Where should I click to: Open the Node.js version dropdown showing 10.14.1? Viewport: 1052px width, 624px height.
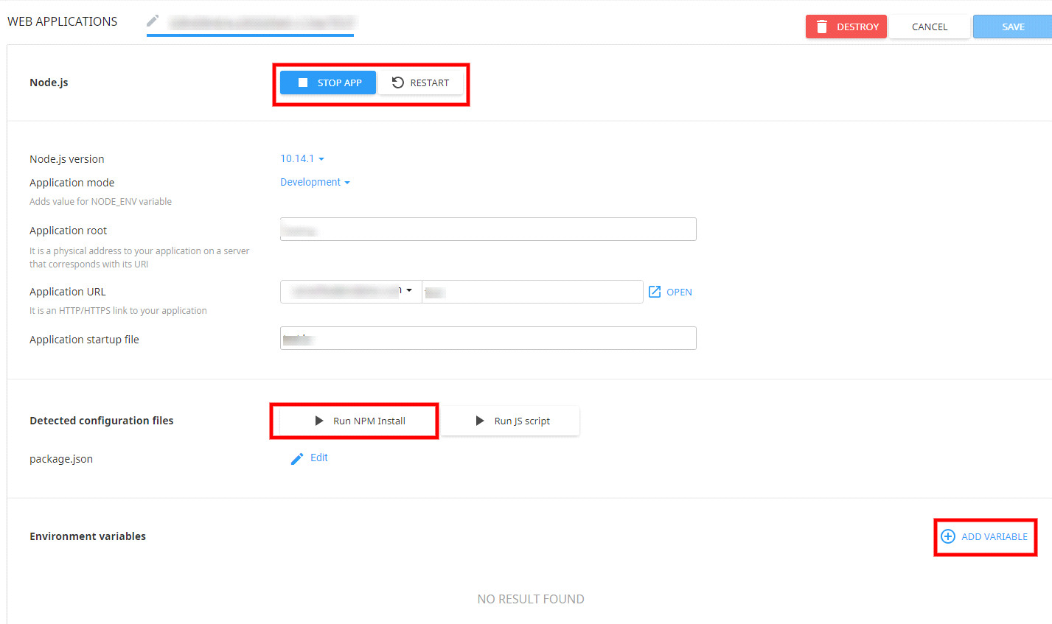click(x=302, y=158)
